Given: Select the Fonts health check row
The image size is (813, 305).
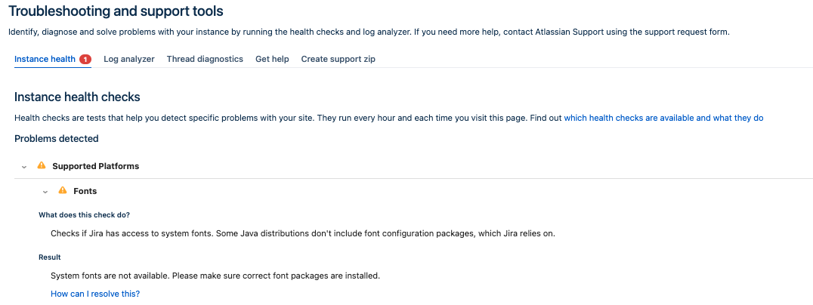Looking at the screenshot, I should (85, 191).
